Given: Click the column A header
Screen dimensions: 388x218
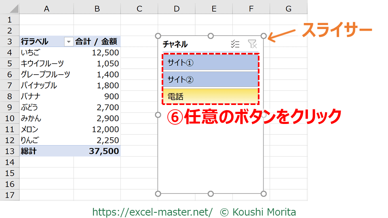Looking at the screenshot, I should [46, 8].
